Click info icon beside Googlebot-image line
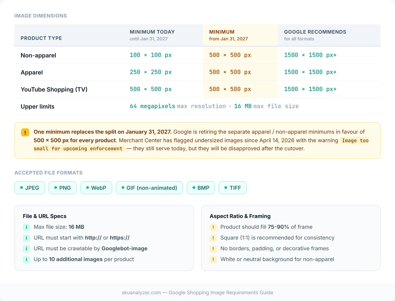 click(x=27, y=249)
